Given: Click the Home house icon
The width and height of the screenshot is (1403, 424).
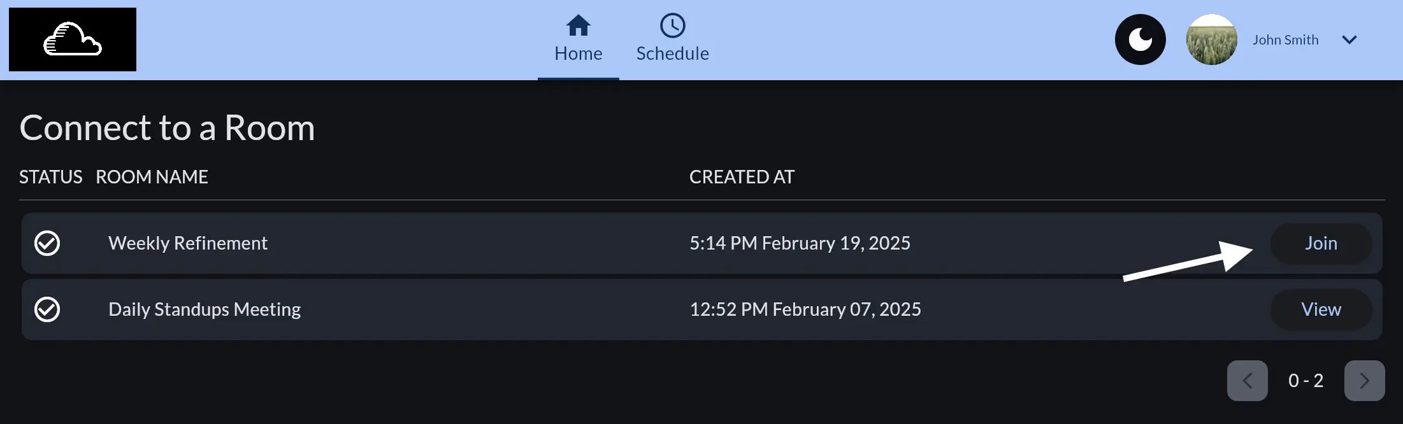Looking at the screenshot, I should [x=579, y=25].
